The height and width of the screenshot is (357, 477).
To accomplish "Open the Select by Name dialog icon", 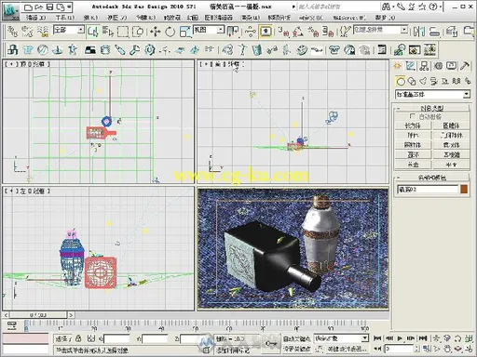I will pyautogui.click(x=108, y=32).
